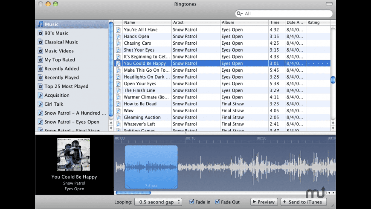Sort songs by the Album column

coord(244,22)
